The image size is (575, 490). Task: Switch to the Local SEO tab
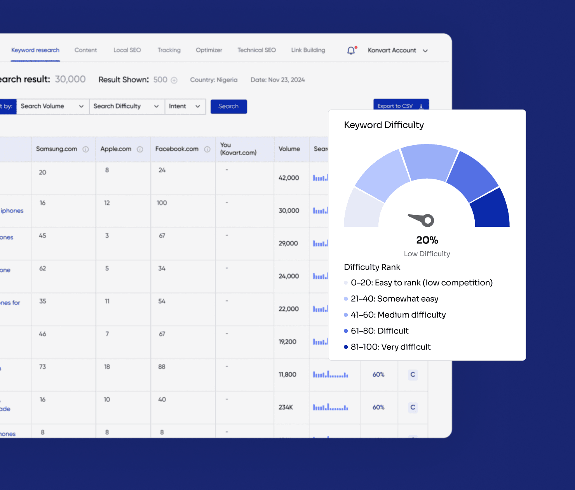(127, 50)
